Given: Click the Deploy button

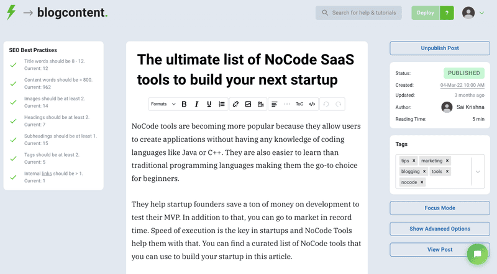Looking at the screenshot, I should point(426,13).
